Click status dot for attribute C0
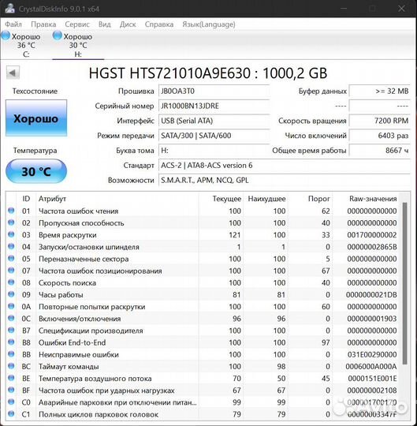 (x=11, y=402)
